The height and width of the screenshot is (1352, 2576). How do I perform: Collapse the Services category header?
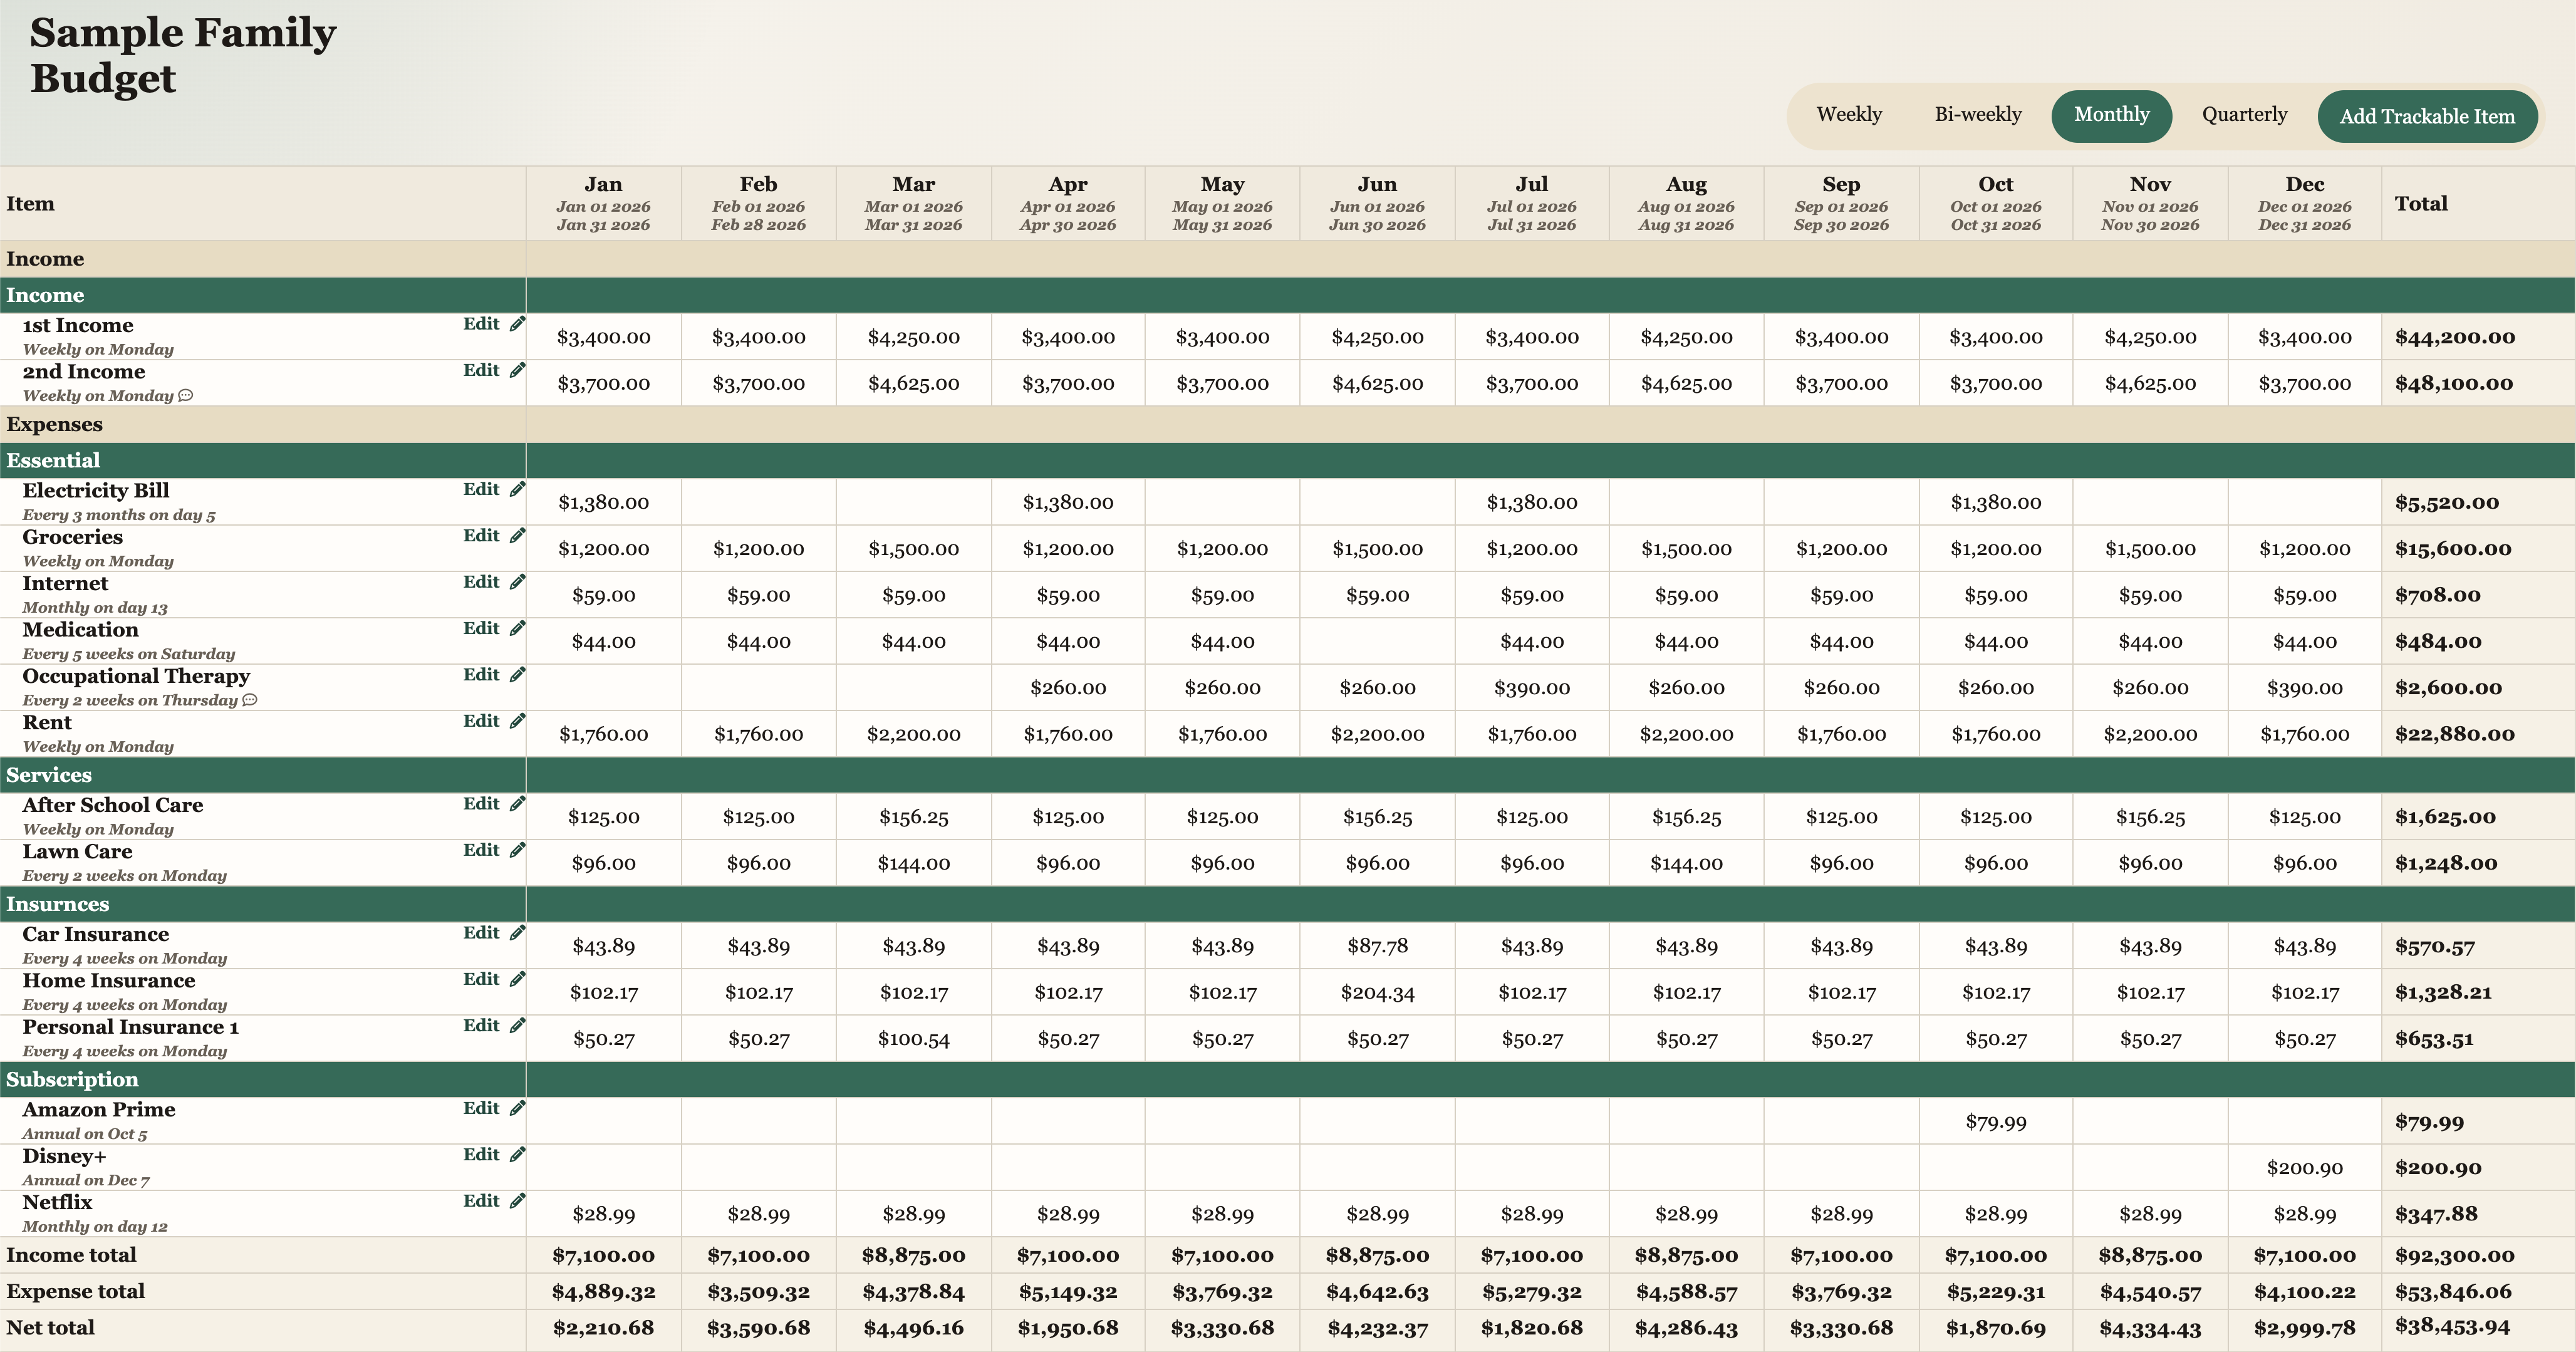pyautogui.click(x=49, y=775)
